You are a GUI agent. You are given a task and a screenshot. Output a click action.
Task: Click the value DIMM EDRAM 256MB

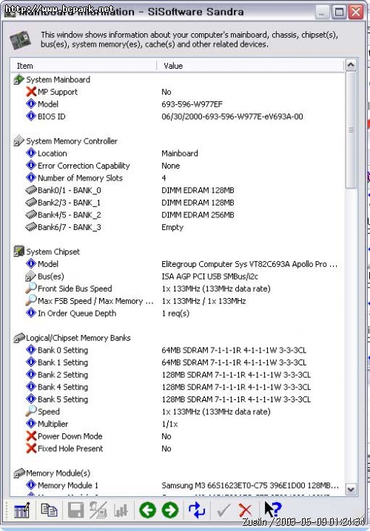click(x=198, y=214)
